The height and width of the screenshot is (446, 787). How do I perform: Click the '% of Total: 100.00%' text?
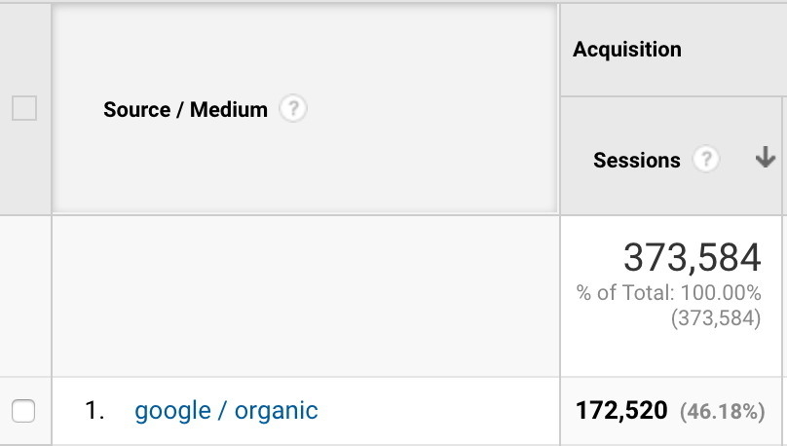coord(668,293)
